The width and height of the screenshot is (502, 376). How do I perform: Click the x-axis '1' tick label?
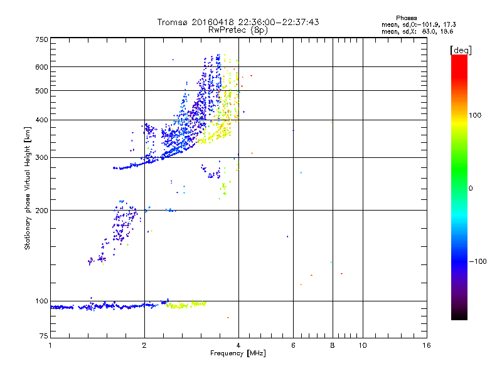(x=50, y=345)
